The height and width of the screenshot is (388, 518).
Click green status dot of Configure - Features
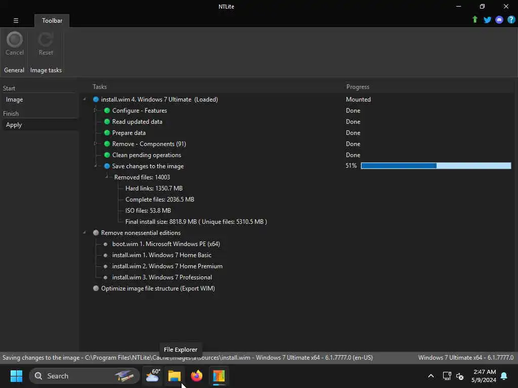107,111
